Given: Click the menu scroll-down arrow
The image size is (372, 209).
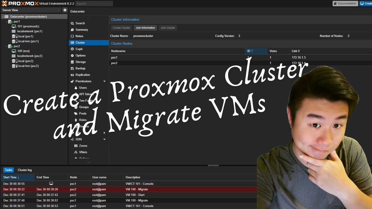Looking at the screenshot, I should (89, 162).
